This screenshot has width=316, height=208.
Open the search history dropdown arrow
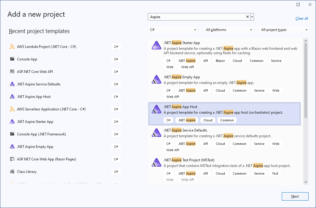252,17
